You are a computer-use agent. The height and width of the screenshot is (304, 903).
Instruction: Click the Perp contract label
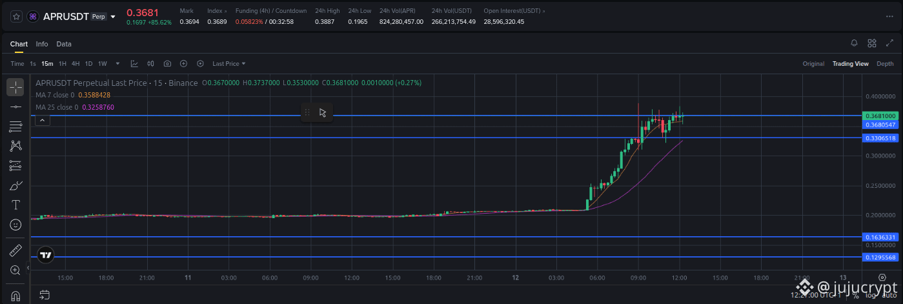98,17
